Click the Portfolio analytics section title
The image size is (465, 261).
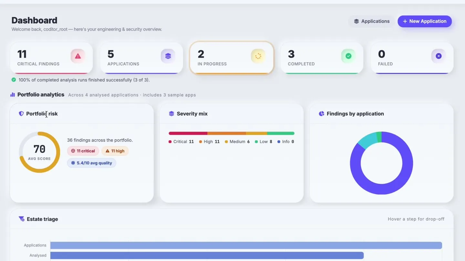point(41,95)
